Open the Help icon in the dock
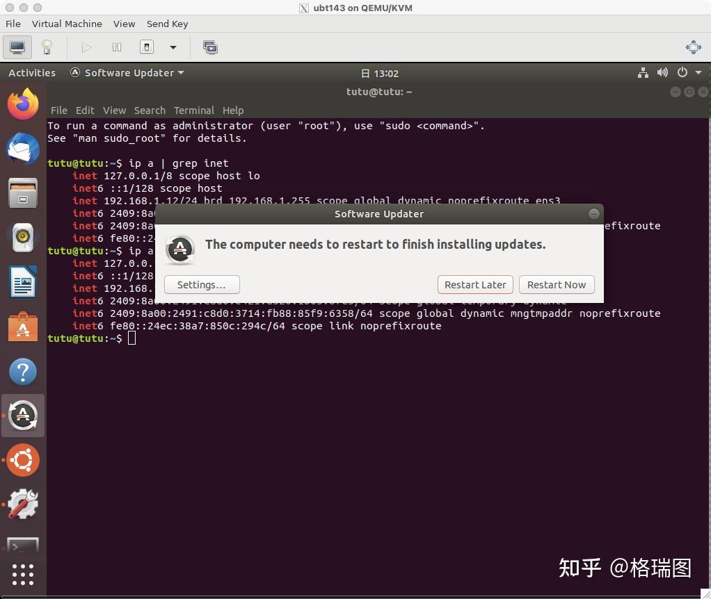The width and height of the screenshot is (711, 599). click(x=23, y=372)
